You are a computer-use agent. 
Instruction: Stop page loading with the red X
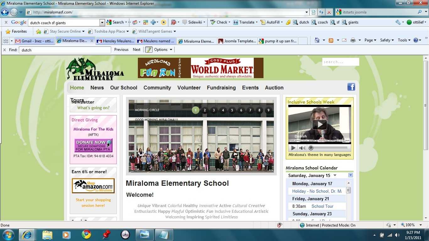coord(329,12)
